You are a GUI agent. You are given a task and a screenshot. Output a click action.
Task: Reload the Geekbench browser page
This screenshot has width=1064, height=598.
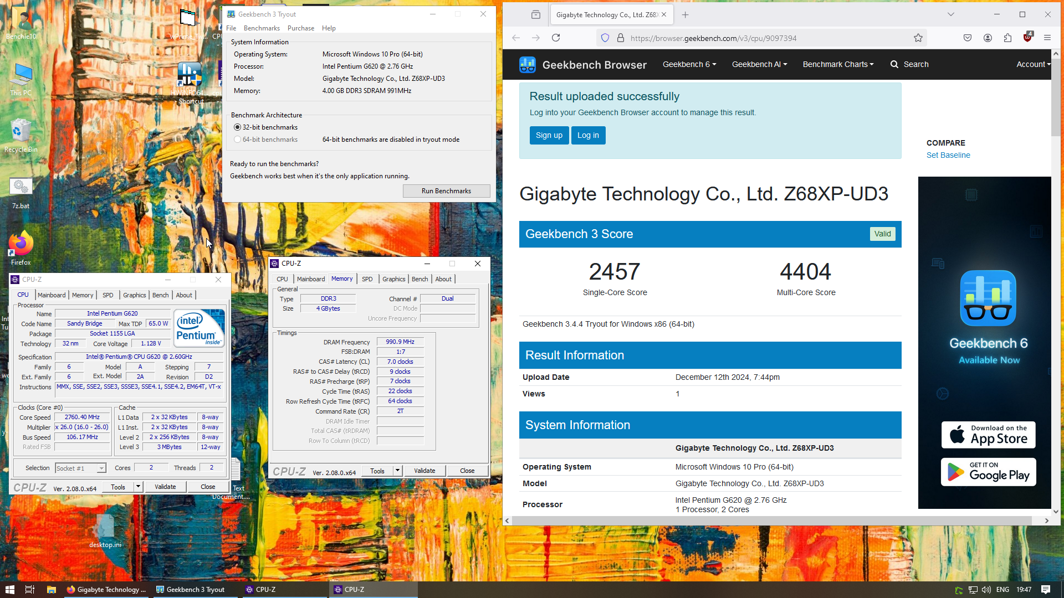[x=556, y=38]
